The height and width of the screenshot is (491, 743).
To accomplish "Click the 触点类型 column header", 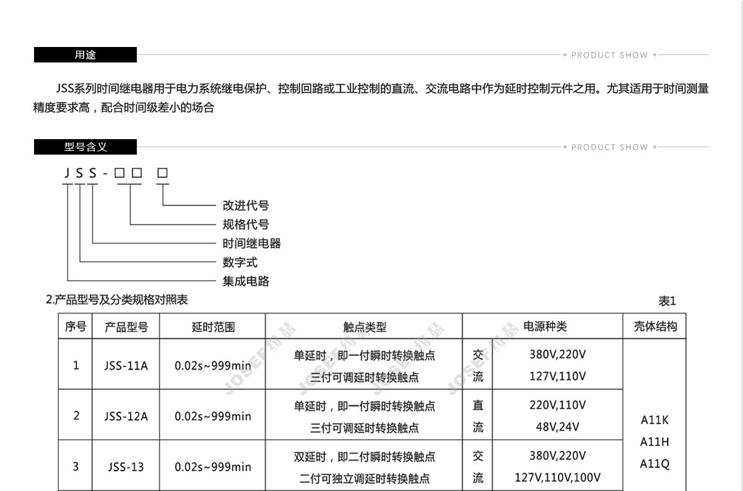I will (x=364, y=327).
